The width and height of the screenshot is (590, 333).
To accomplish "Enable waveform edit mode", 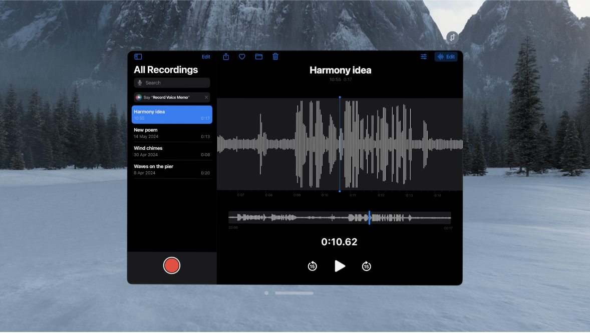I will pyautogui.click(x=445, y=57).
